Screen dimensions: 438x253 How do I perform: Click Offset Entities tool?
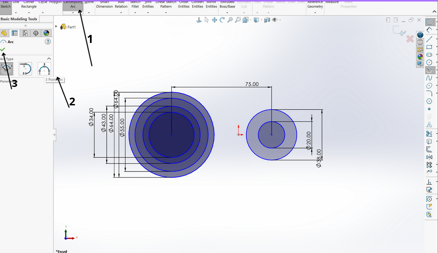pos(184,4)
